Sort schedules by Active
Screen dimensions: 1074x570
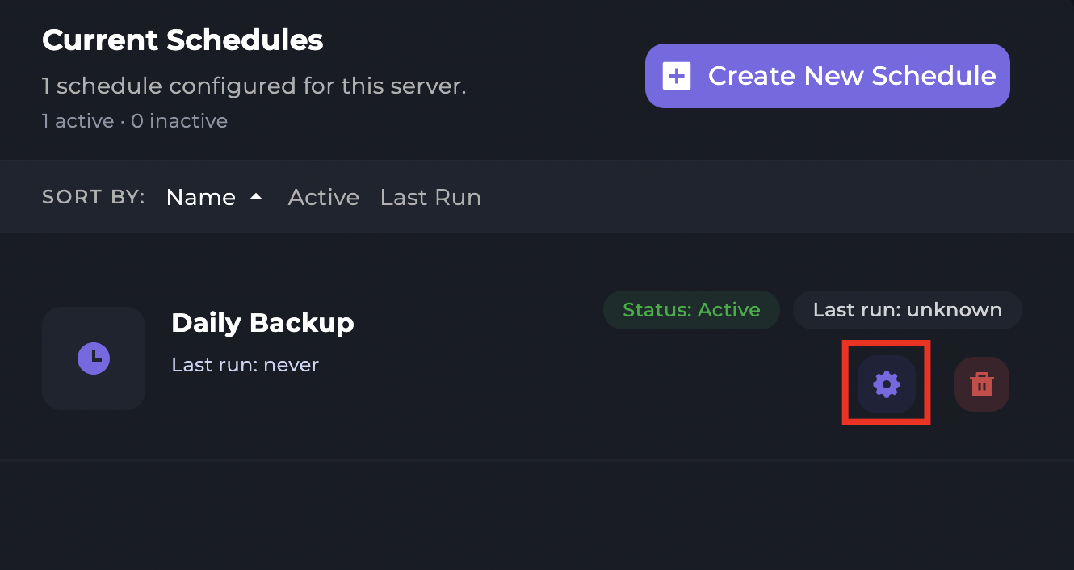tap(323, 197)
